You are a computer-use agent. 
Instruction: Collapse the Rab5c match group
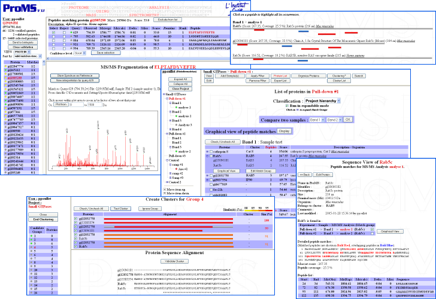pos(207,156)
